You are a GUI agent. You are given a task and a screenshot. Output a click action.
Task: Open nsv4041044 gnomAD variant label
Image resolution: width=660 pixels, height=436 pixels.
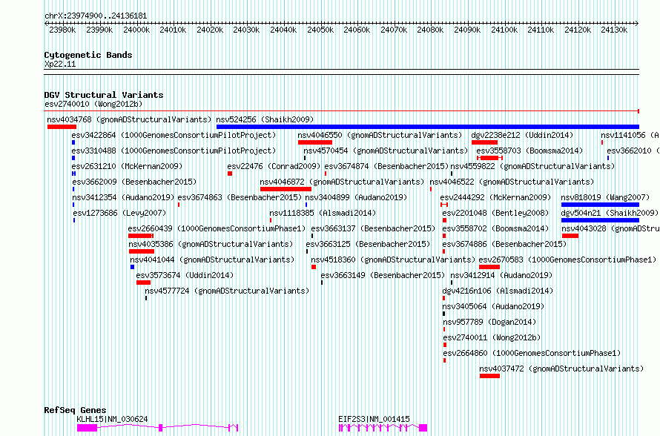click(x=212, y=260)
